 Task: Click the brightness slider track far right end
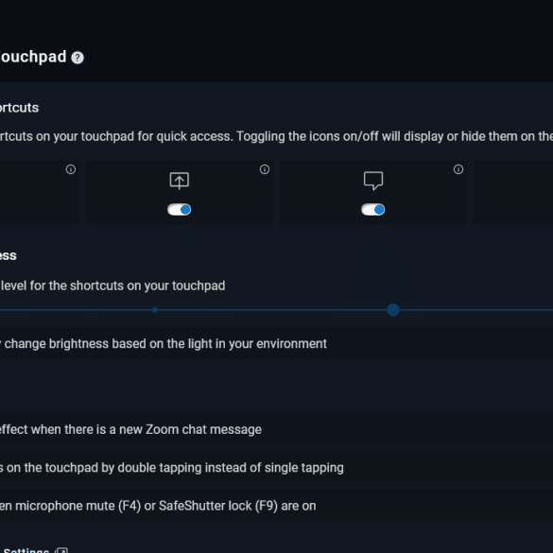pos(548,310)
